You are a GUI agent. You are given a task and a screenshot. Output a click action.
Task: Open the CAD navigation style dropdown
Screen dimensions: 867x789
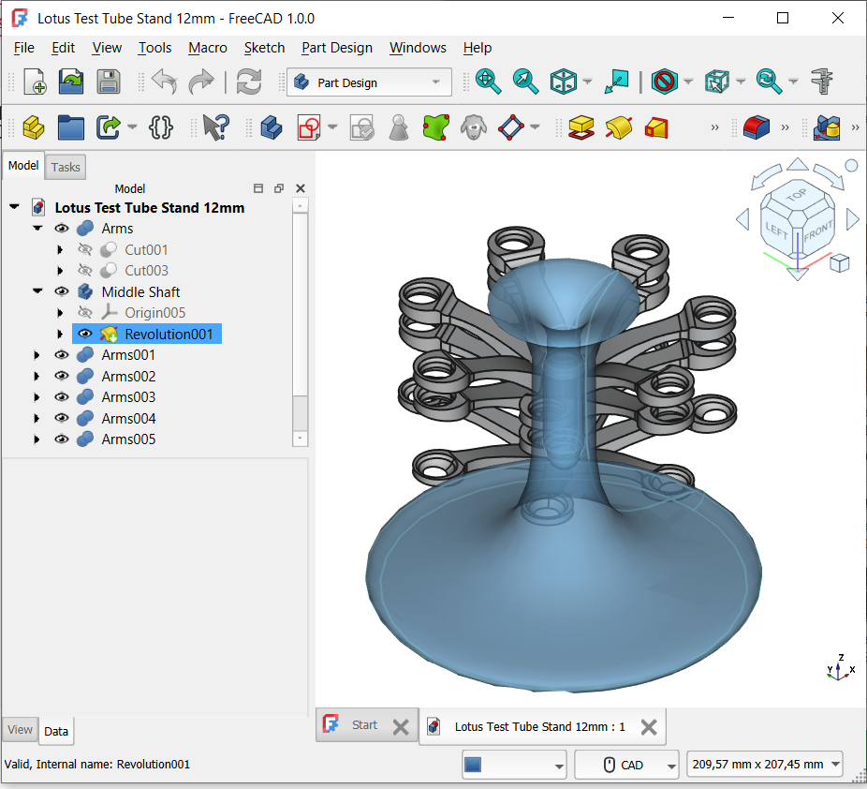(626, 765)
